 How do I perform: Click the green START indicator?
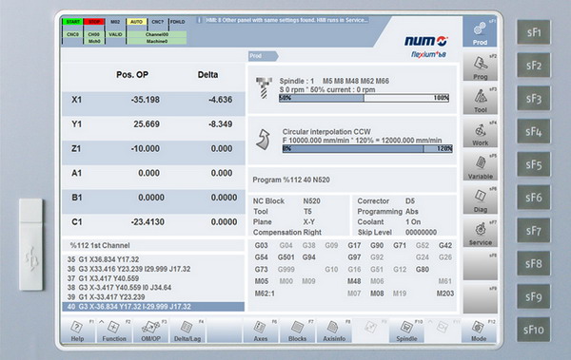coord(73,22)
